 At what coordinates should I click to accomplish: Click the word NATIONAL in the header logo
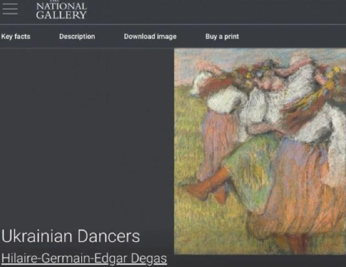62,6
